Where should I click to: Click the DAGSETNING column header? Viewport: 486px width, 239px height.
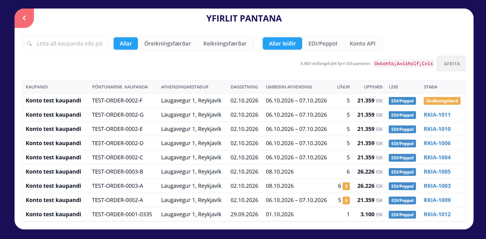(x=244, y=87)
